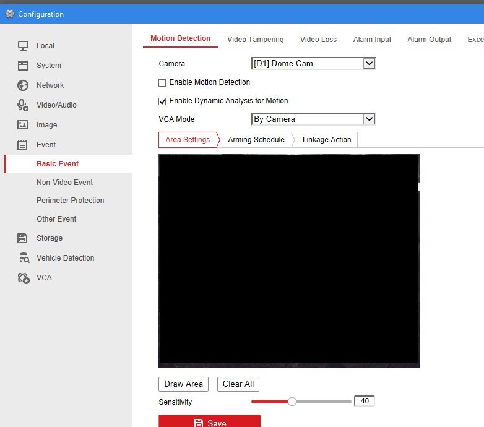Enable Motion Detection checkbox
Image resolution: width=484 pixels, height=427 pixels.
pyautogui.click(x=162, y=82)
